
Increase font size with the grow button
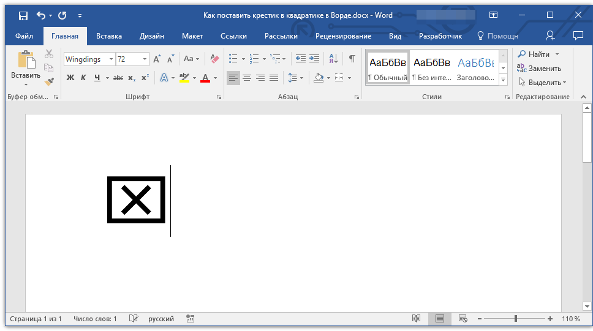157,59
